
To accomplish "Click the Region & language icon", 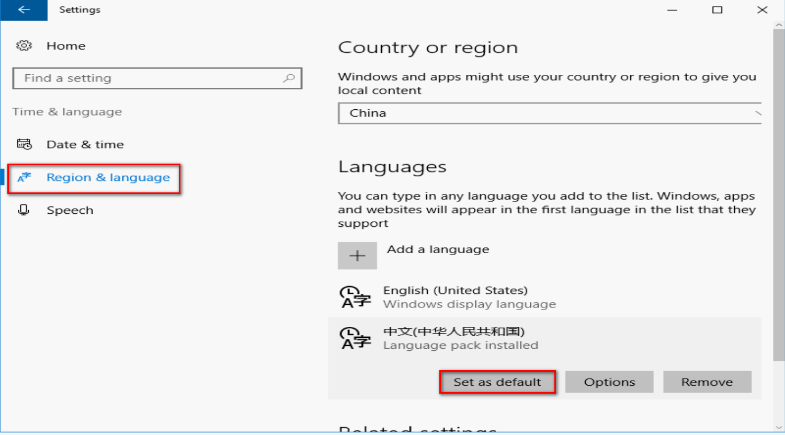I will click(x=24, y=178).
